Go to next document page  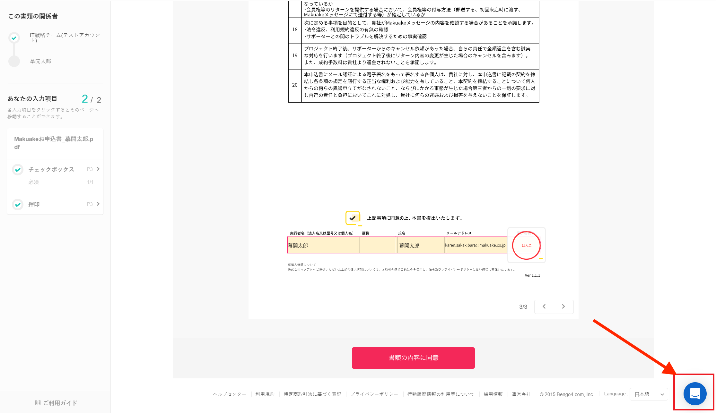(x=563, y=307)
